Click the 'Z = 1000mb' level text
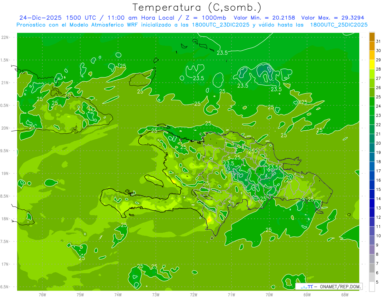The image size is (387, 299). pyautogui.click(x=206, y=18)
